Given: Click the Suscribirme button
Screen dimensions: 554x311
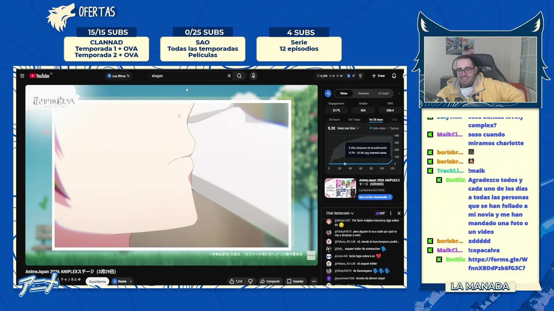Looking at the screenshot, I should pyautogui.click(x=97, y=281).
